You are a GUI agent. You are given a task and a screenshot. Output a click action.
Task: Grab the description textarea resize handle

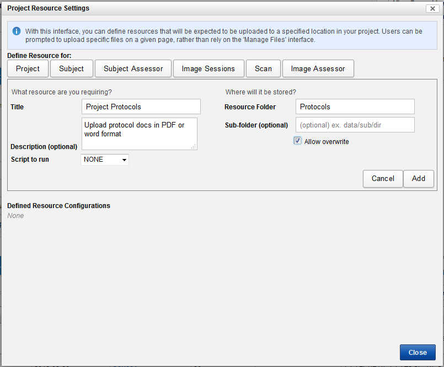click(193, 146)
